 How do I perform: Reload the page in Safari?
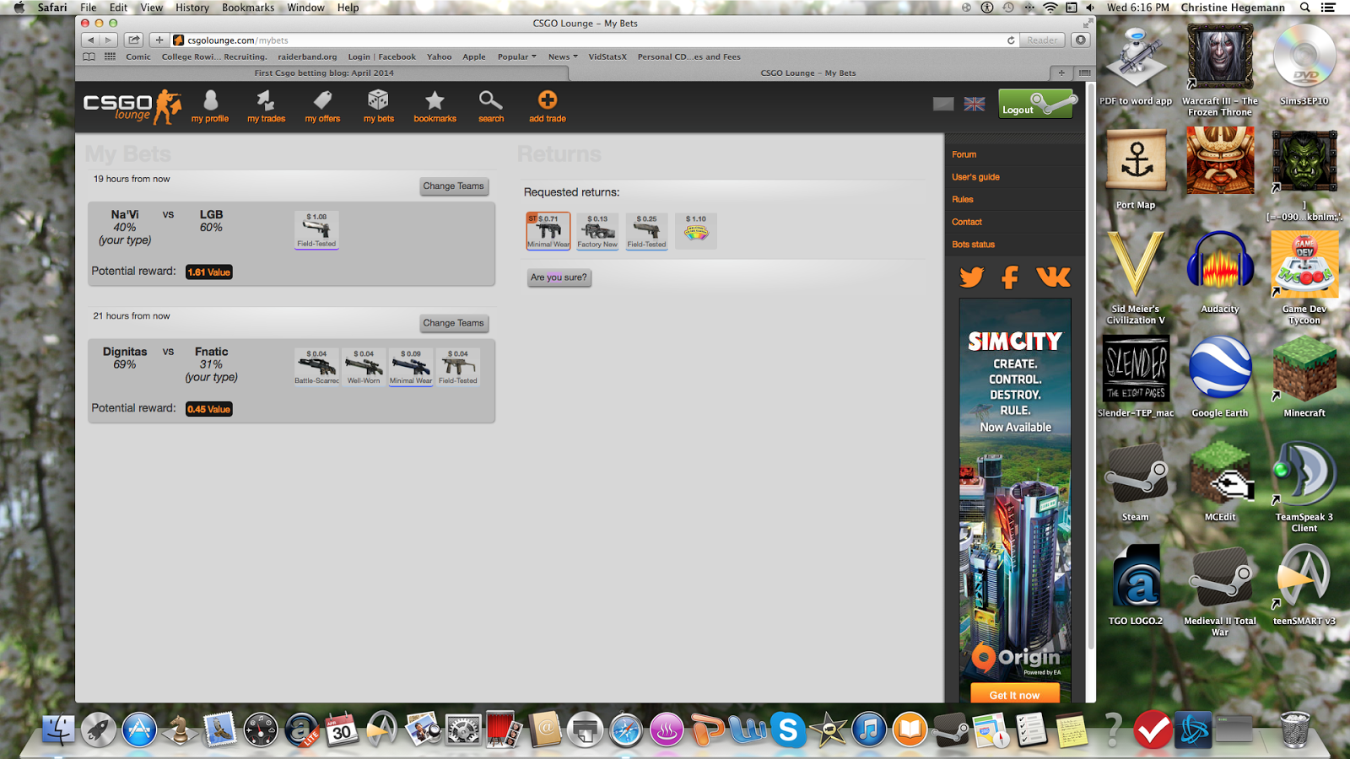[1011, 40]
